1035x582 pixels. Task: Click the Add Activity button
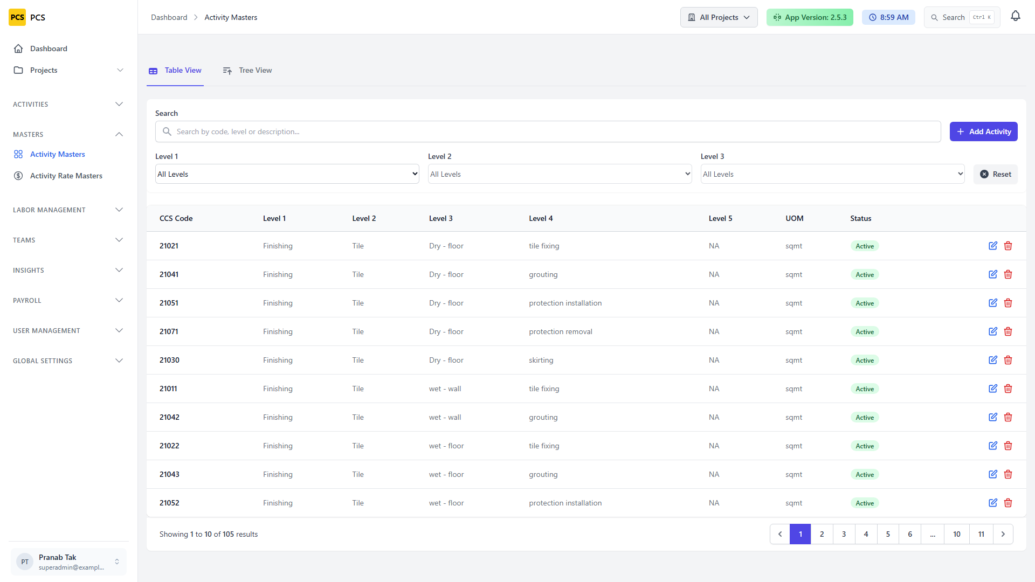click(983, 131)
